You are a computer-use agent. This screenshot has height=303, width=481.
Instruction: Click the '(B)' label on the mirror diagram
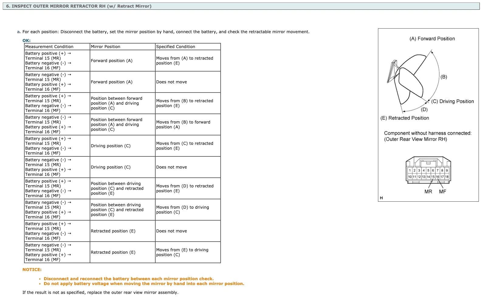pyautogui.click(x=444, y=77)
